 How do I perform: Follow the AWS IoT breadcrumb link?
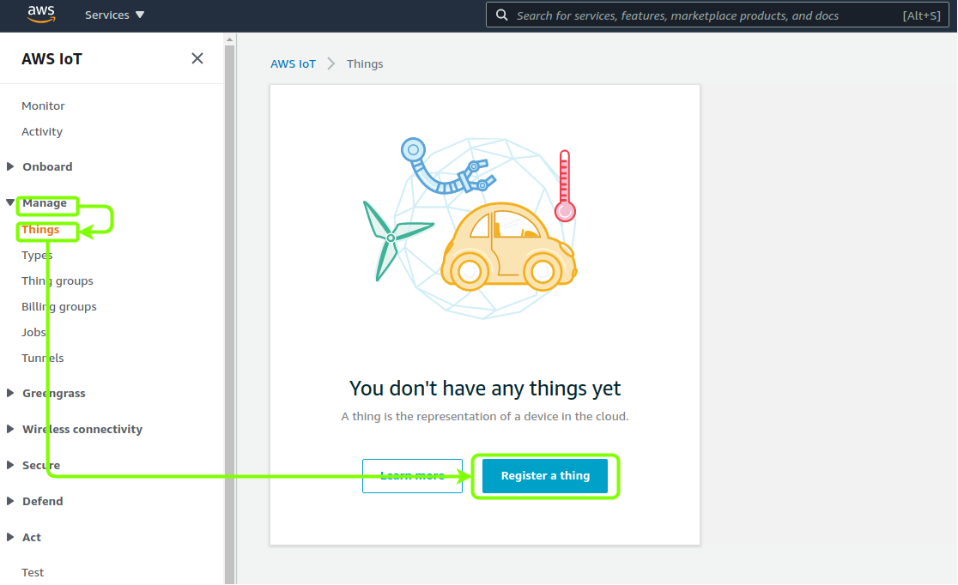pyautogui.click(x=294, y=63)
